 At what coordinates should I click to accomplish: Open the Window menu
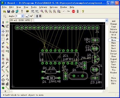click(64, 7)
